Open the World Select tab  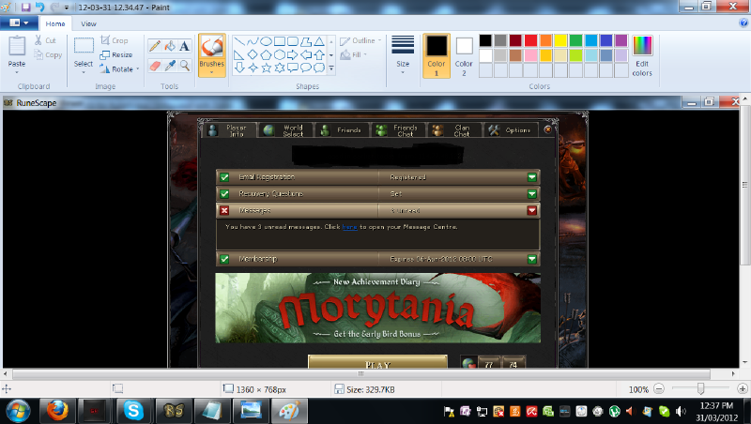click(286, 130)
